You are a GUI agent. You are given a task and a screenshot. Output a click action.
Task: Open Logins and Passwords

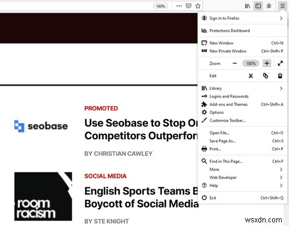click(242, 96)
